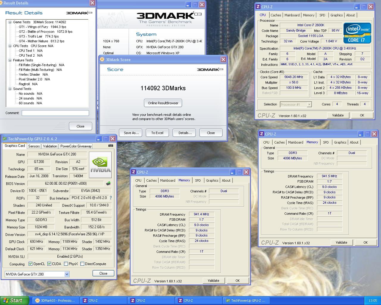Click the first CPU-Z taskbar item

103,301
